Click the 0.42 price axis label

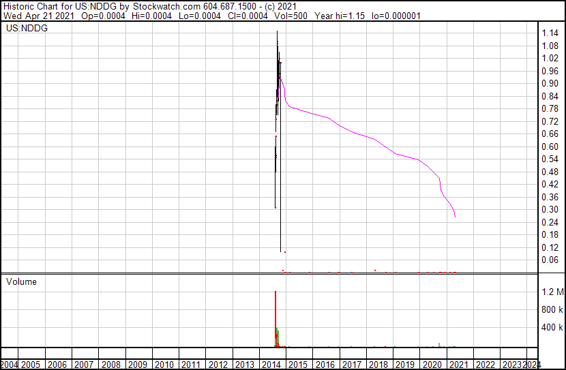(x=550, y=184)
